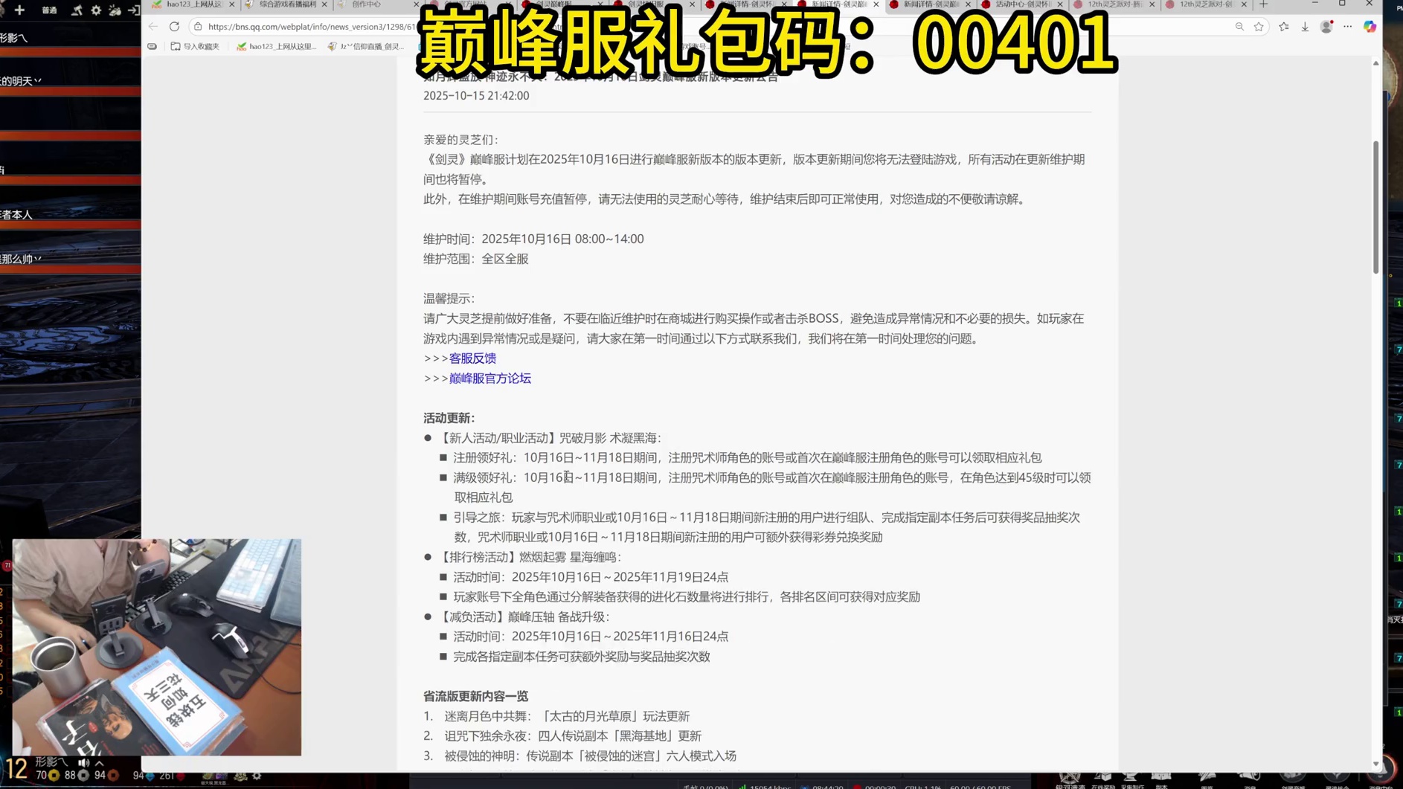Viewport: 1403px width, 789px height.
Task: Open the 普通 chat channel dropdown
Action: (x=50, y=10)
